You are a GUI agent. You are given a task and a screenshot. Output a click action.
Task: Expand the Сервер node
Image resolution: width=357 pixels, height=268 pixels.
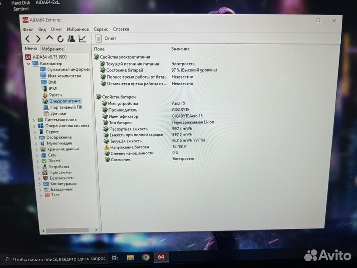[35, 132]
